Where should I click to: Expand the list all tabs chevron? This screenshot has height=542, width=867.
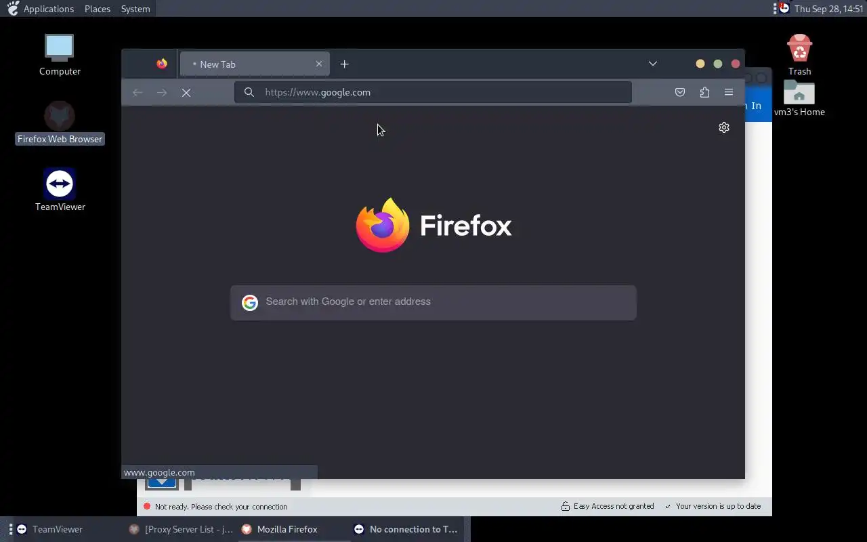coord(653,64)
